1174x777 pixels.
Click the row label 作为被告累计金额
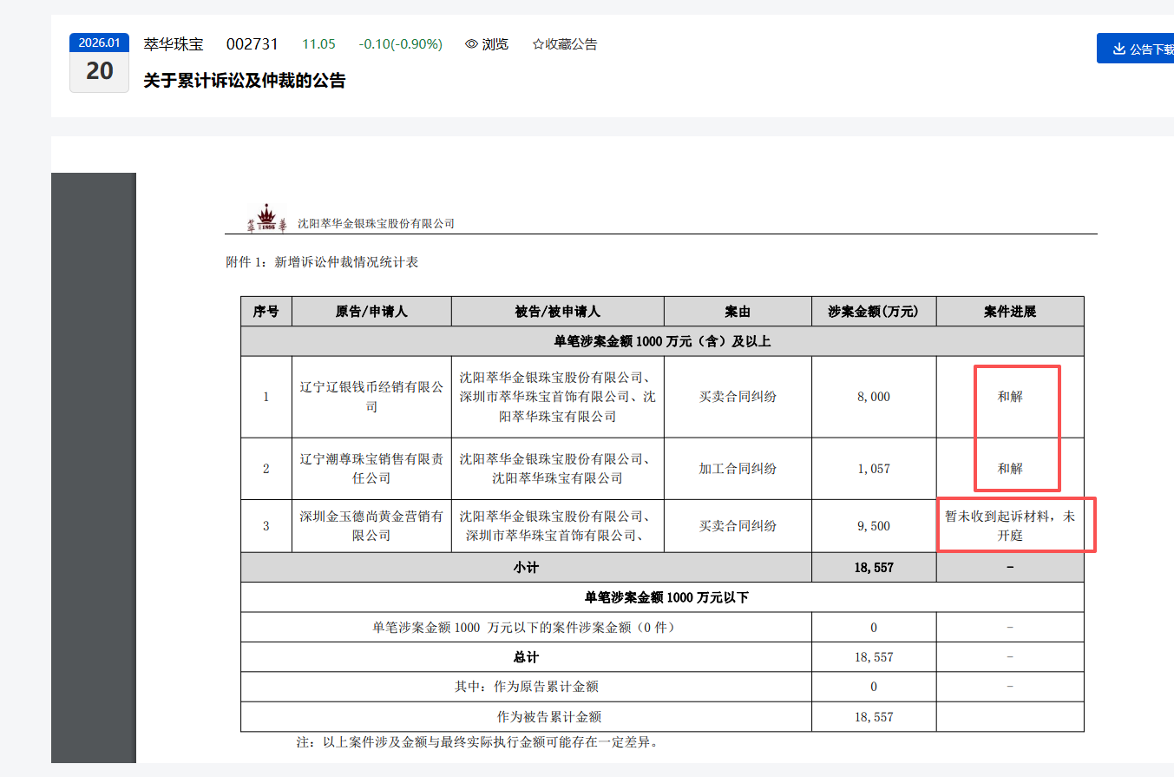[549, 717]
